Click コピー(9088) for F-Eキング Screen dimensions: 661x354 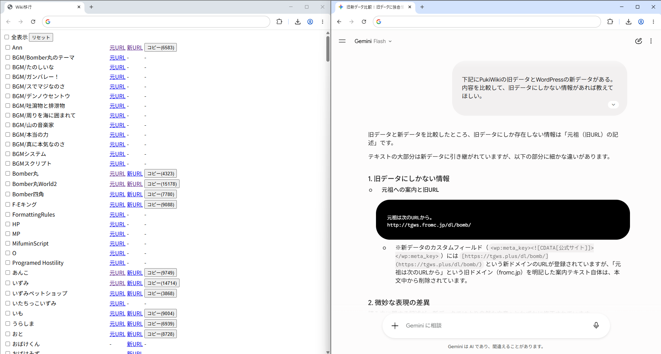click(x=161, y=205)
